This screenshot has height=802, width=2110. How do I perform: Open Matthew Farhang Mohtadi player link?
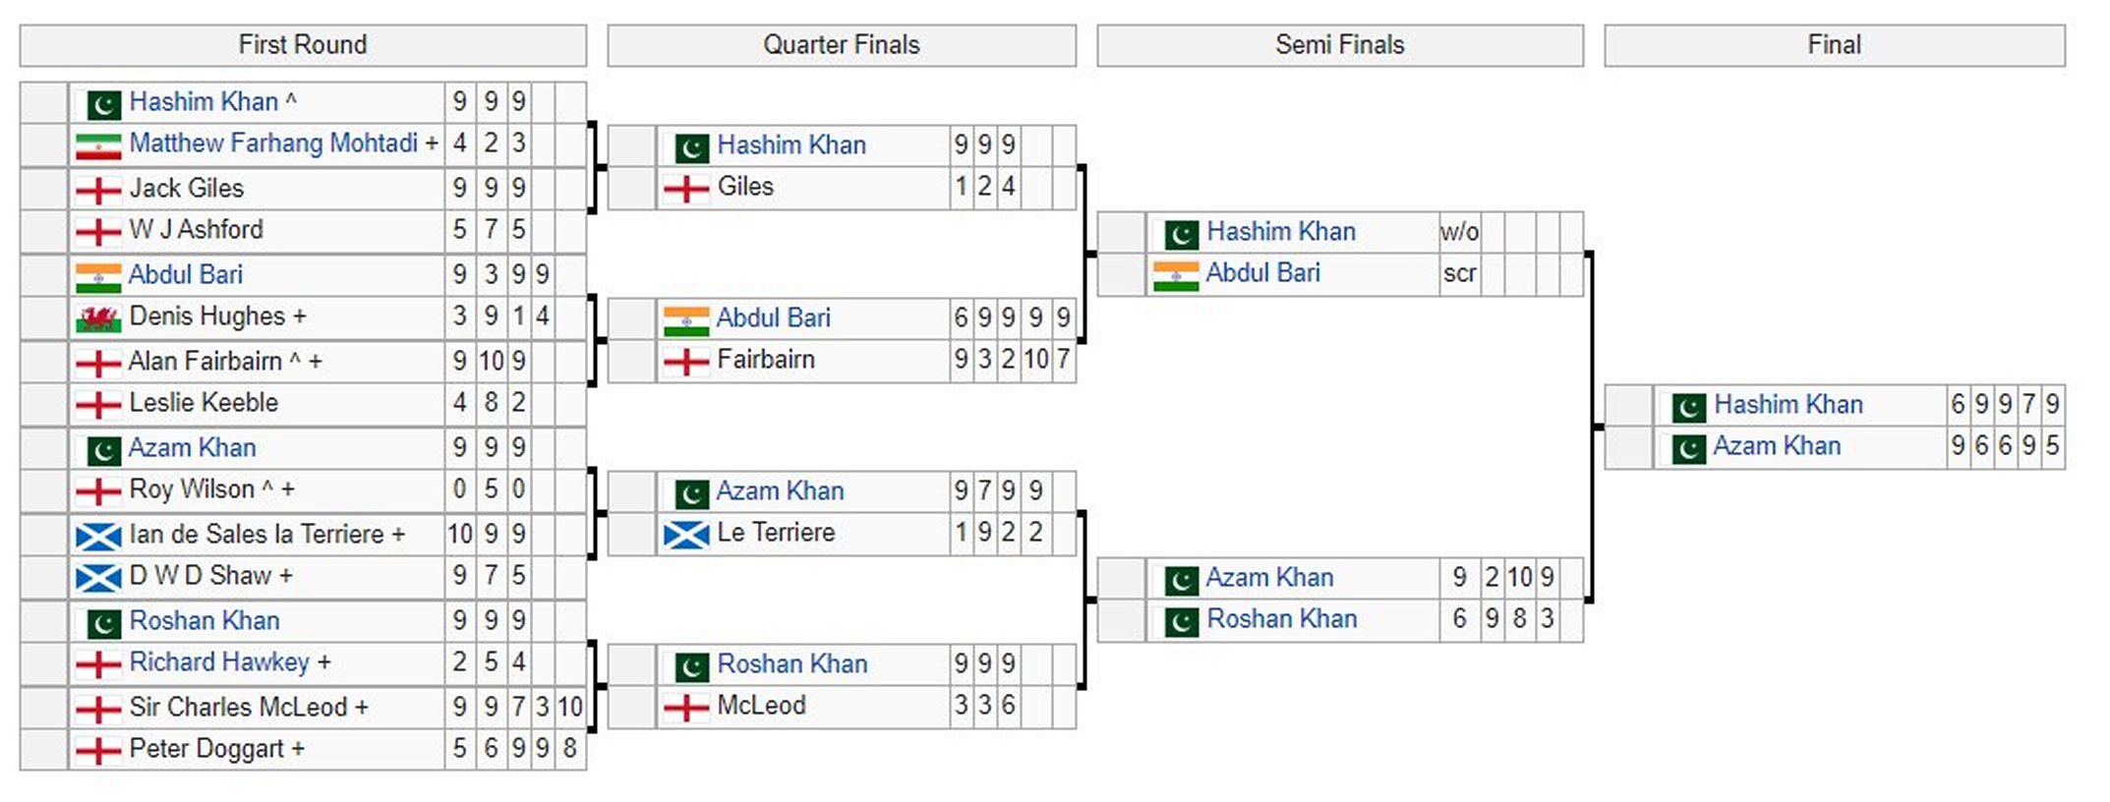pos(273,143)
